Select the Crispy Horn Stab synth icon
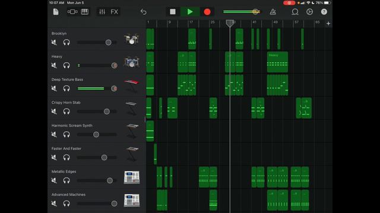This screenshot has width=380, height=213. [132, 108]
